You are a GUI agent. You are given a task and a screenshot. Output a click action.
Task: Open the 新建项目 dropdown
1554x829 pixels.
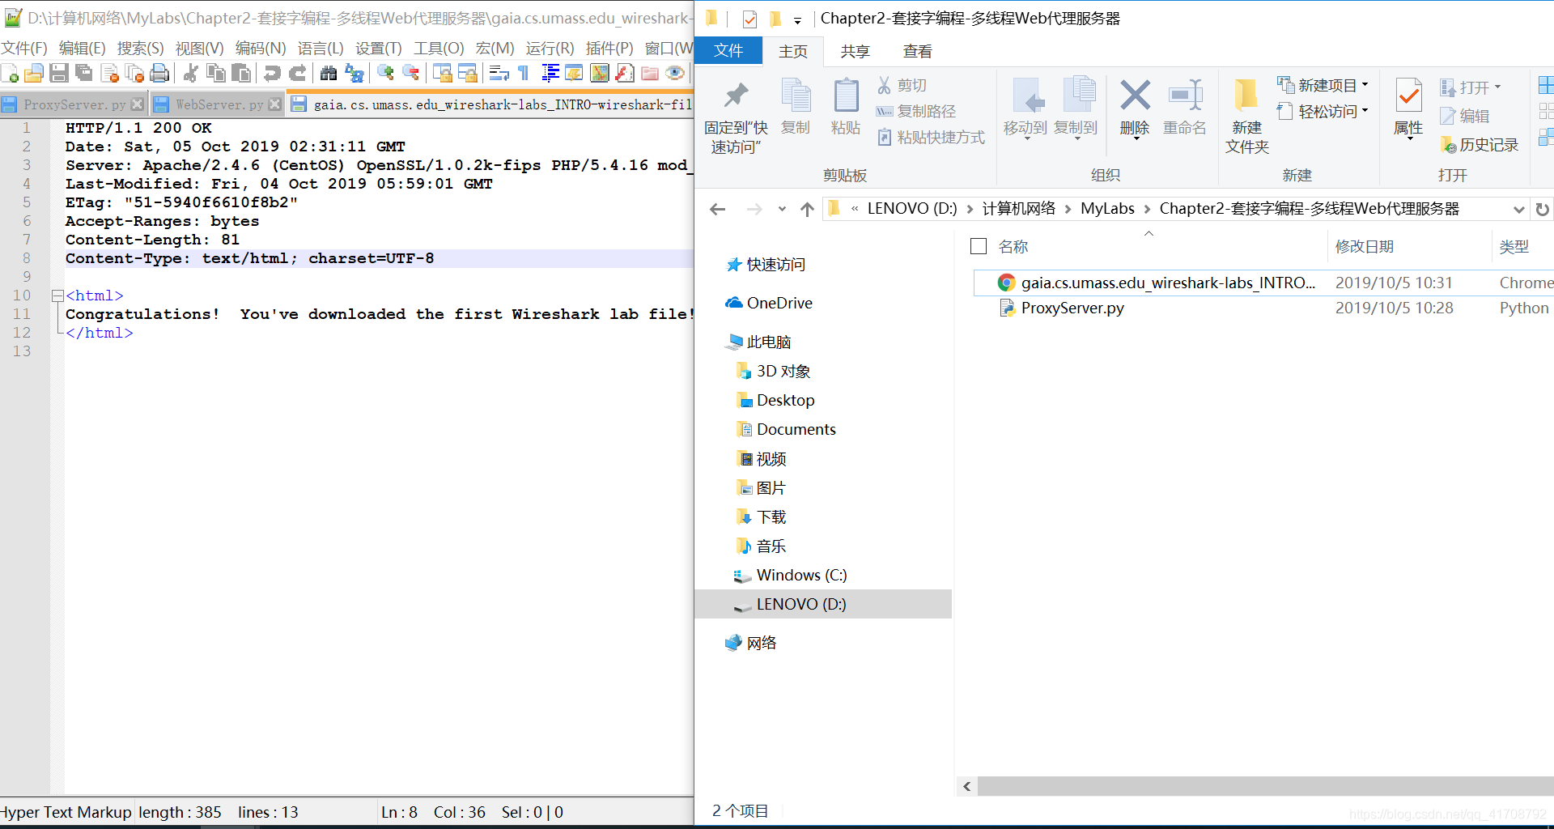tap(1323, 85)
